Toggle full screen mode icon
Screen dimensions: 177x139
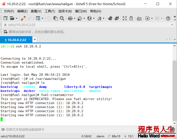point(124,18)
